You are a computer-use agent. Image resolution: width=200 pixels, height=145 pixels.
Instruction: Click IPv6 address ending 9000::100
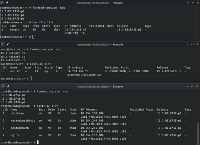pyautogui.click(x=103, y=132)
